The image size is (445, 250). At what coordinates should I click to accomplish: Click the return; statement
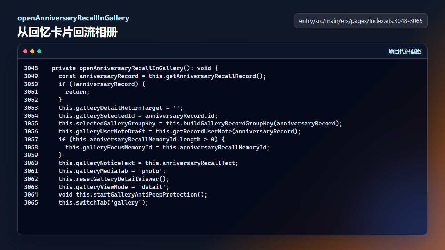[78, 92]
